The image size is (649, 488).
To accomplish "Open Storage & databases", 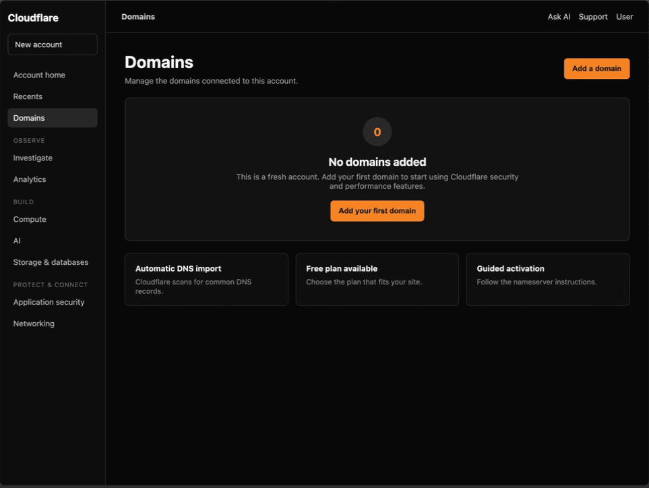I will tap(53, 262).
